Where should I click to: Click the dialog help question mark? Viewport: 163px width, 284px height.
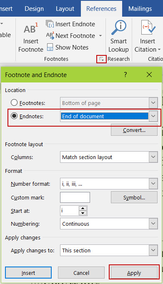tap(125, 75)
